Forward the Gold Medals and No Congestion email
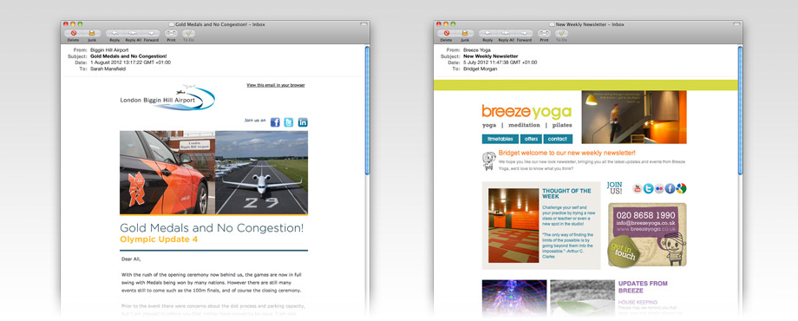The image size is (798, 321). 151,33
